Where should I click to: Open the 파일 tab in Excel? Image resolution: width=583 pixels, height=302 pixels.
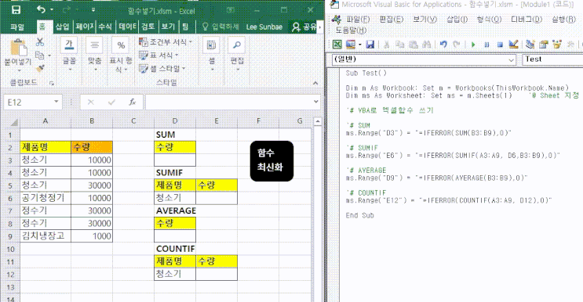tap(17, 27)
